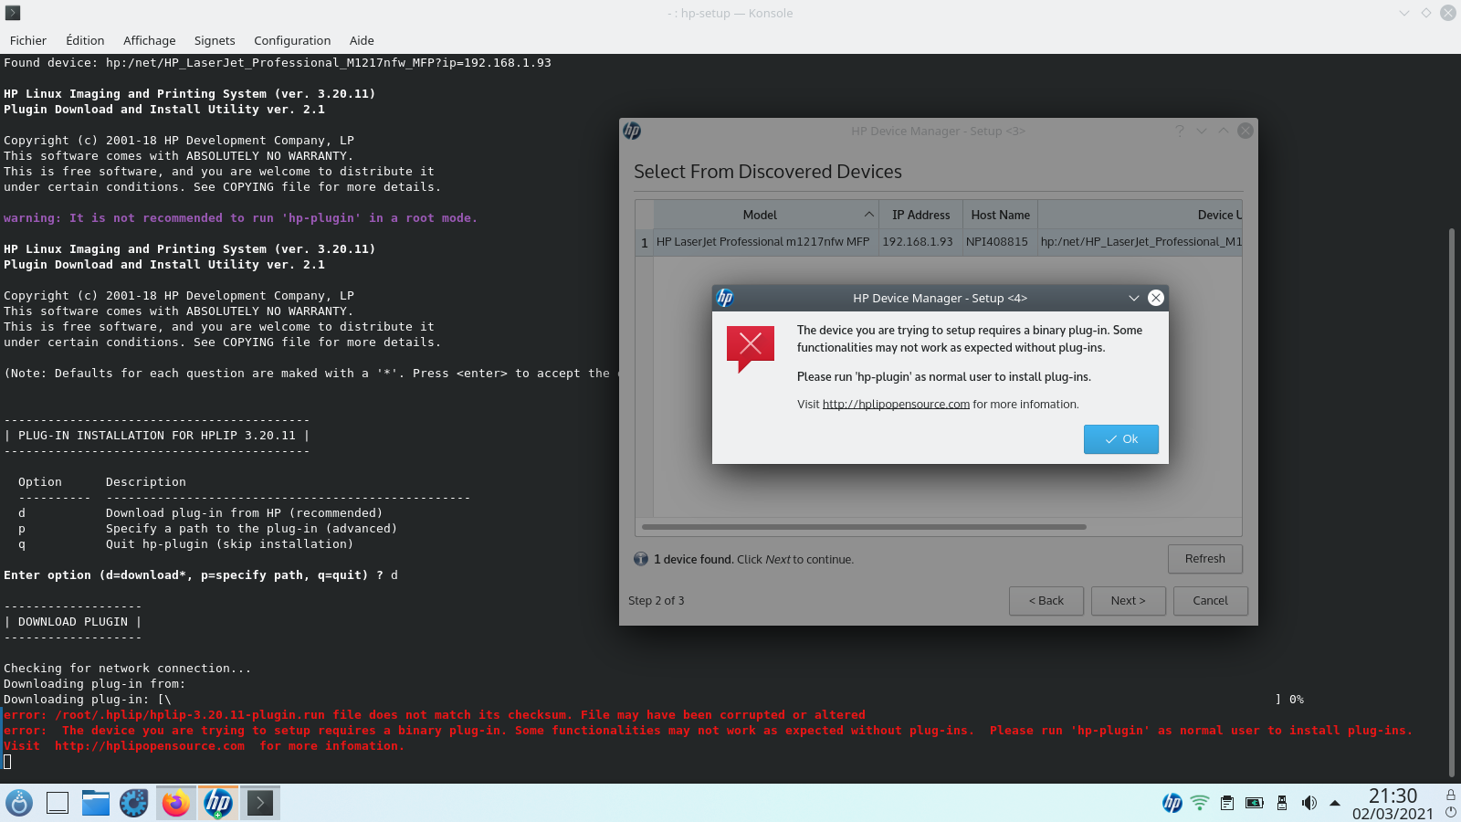
Task: Click Ok in the plug-in error dialog
Action: (x=1120, y=439)
